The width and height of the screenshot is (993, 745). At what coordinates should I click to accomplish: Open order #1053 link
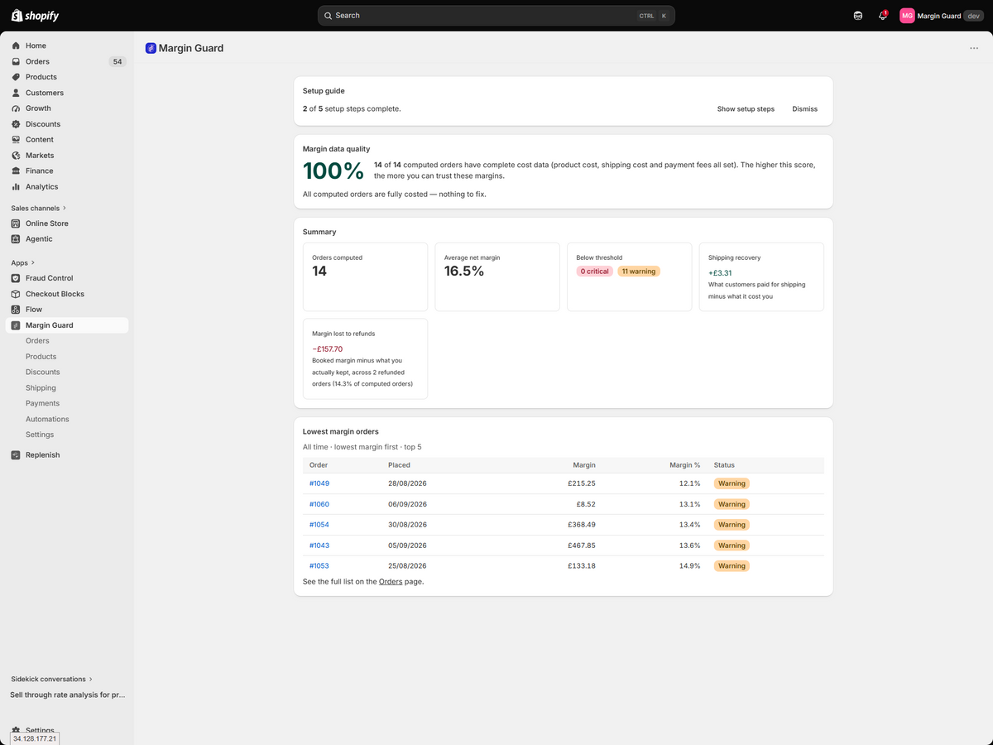319,566
